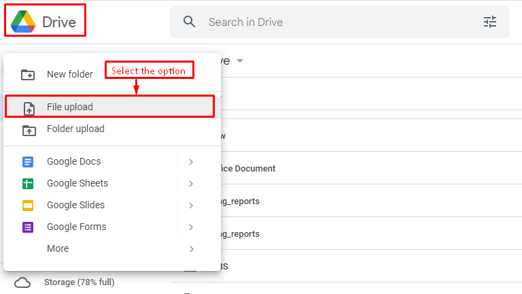Expand Google Slides submenu arrow
Image resolution: width=522 pixels, height=294 pixels.
coord(191,206)
